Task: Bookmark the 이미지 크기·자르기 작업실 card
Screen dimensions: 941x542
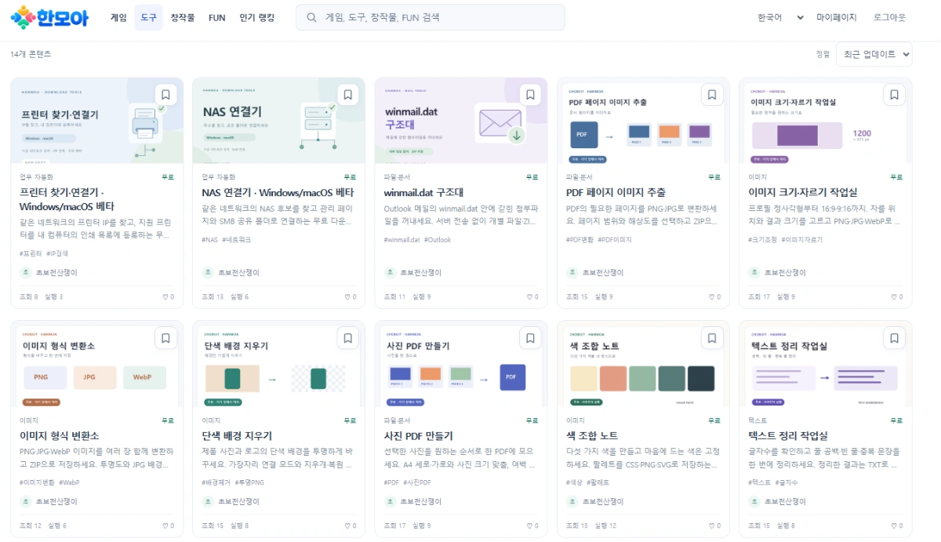Action: coord(894,95)
